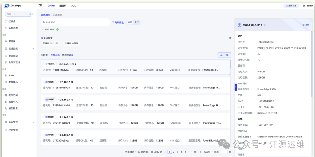Open 高级筛选 advanced filter
This screenshot has width=315, height=157.
click(118, 22)
